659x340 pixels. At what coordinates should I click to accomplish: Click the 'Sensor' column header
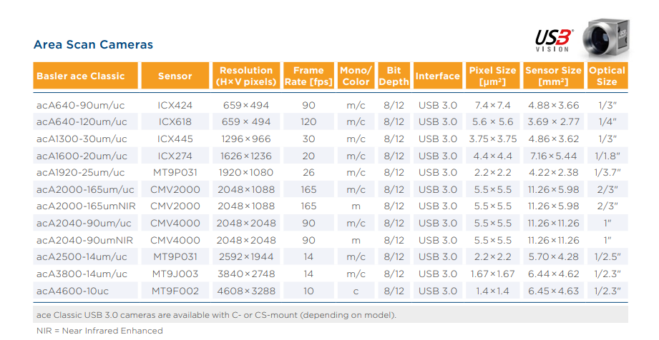(x=175, y=76)
